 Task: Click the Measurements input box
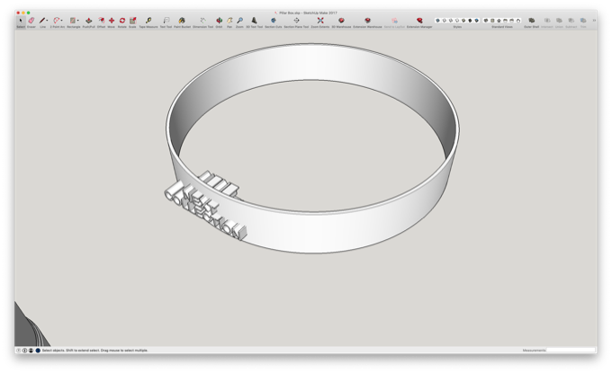[571, 350]
